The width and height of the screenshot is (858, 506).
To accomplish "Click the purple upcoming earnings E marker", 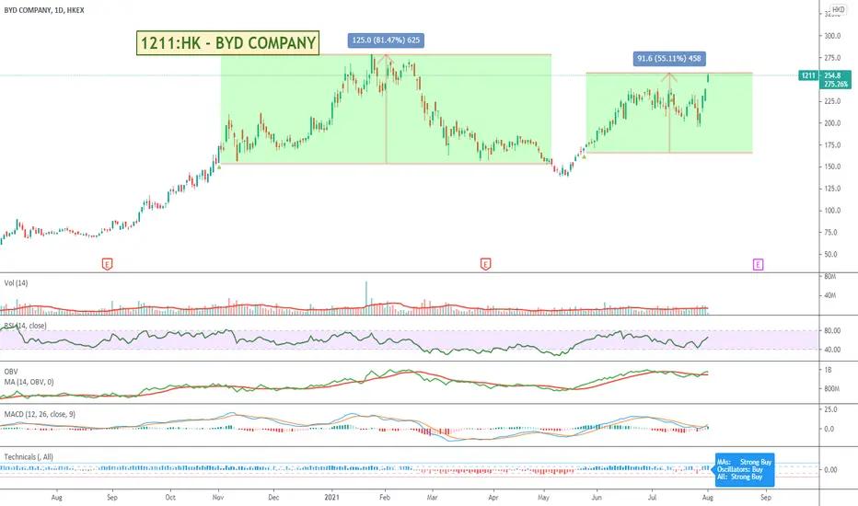I will [x=758, y=265].
